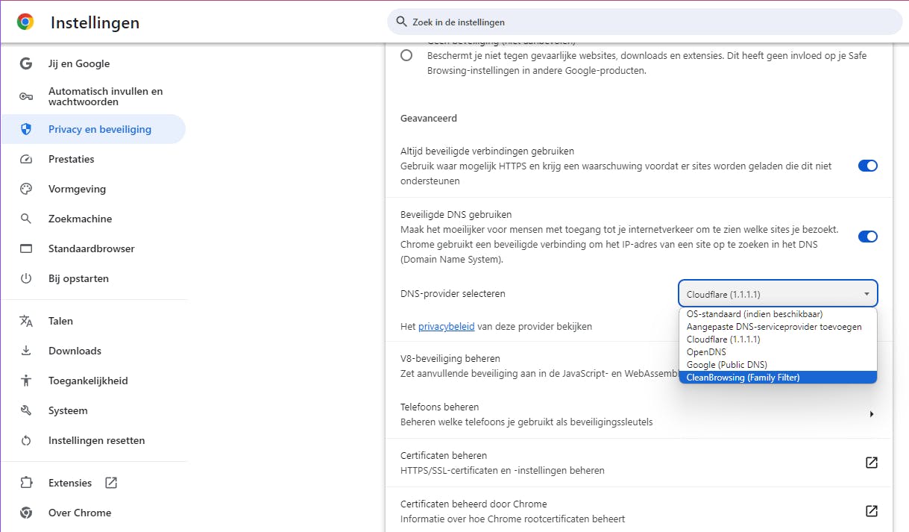Click the wrench Systeem icon
Image resolution: width=909 pixels, height=532 pixels.
[26, 410]
